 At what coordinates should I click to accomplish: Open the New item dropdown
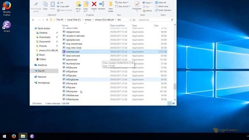pyautogui.click(x=122, y=3)
